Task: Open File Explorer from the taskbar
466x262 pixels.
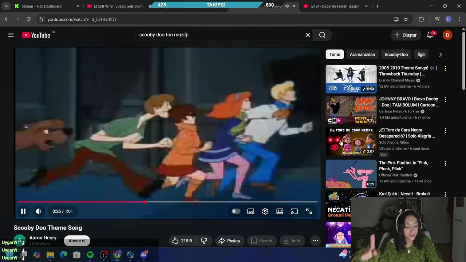Action: (50, 255)
